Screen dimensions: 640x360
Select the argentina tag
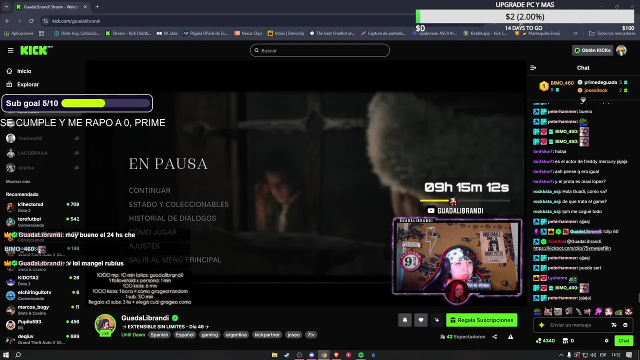tap(236, 334)
